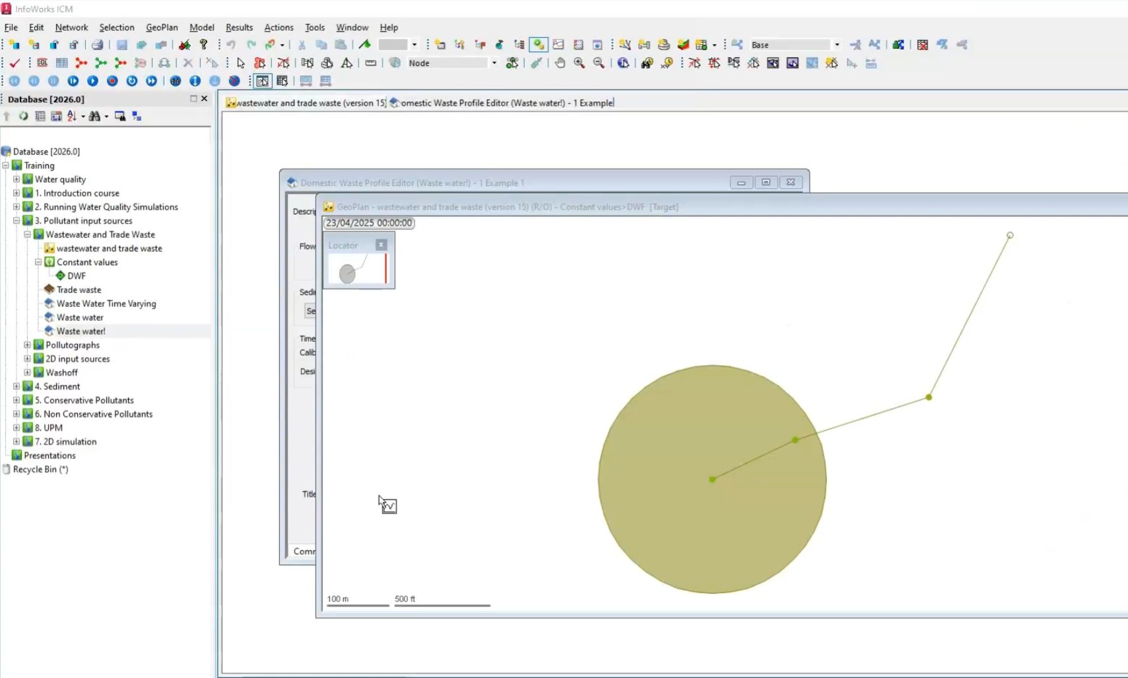This screenshot has height=678, width=1128.
Task: Open the SQL query editor
Action: point(42,63)
